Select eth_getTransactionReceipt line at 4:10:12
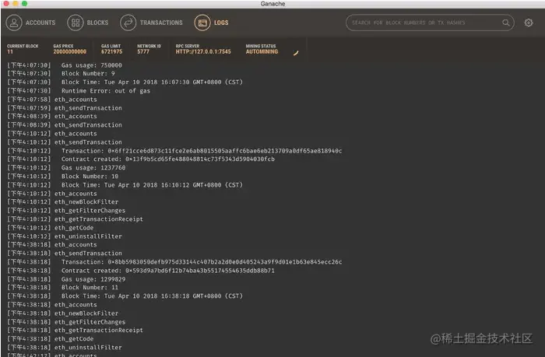The height and width of the screenshot is (357, 545). [x=75, y=219]
